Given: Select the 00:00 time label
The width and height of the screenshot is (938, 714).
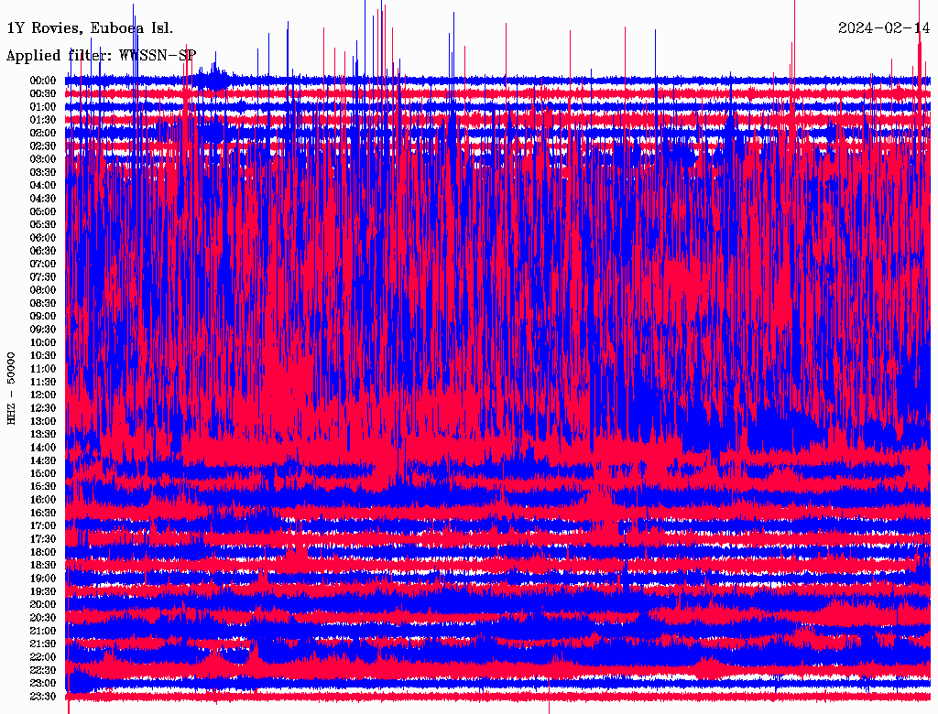Looking at the screenshot, I should (43, 81).
